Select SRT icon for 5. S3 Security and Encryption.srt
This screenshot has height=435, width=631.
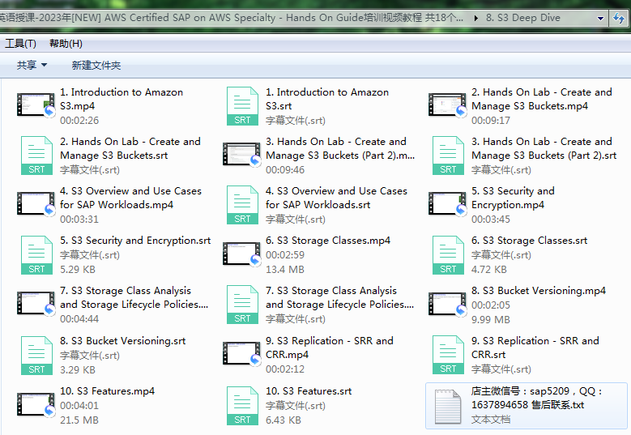pyautogui.click(x=36, y=255)
